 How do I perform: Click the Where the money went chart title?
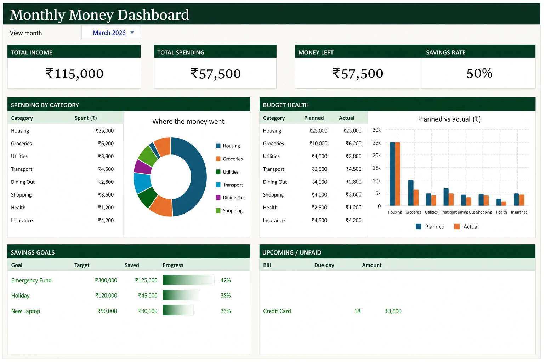(x=188, y=122)
